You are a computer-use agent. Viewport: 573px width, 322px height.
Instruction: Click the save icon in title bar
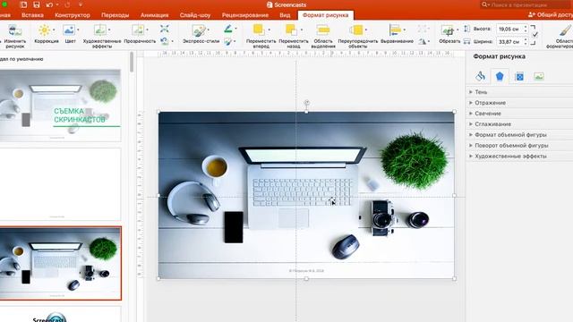(x=37, y=4)
